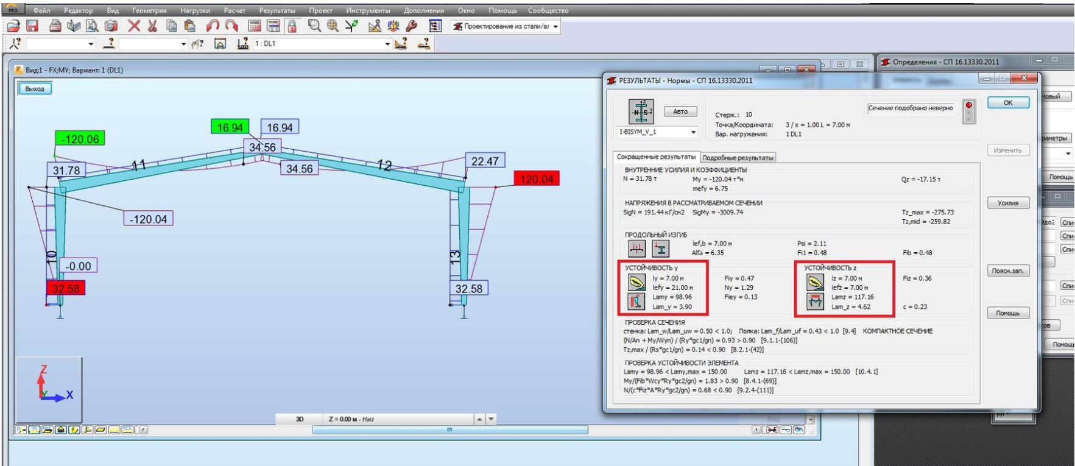Click the I-beam section icon beside Авто

[x=641, y=112]
